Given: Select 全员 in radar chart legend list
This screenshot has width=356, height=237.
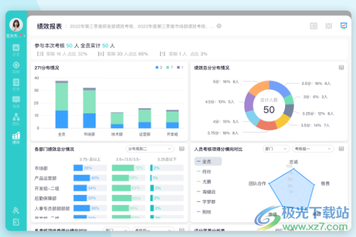Looking at the screenshot, I should tap(208, 161).
